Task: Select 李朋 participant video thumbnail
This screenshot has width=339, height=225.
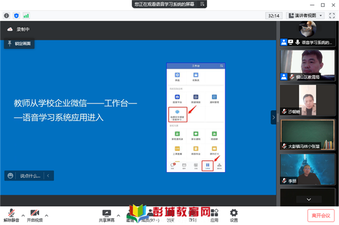Action: (308, 169)
